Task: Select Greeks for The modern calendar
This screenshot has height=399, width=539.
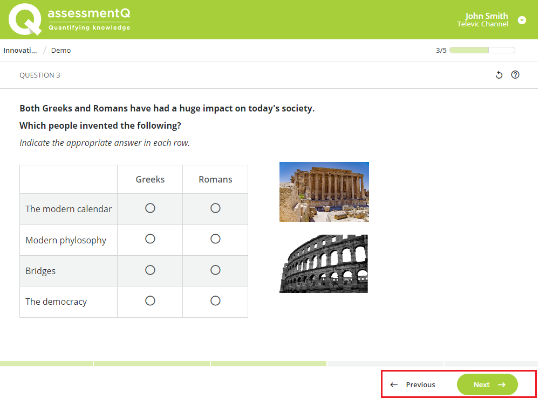Action: (150, 208)
